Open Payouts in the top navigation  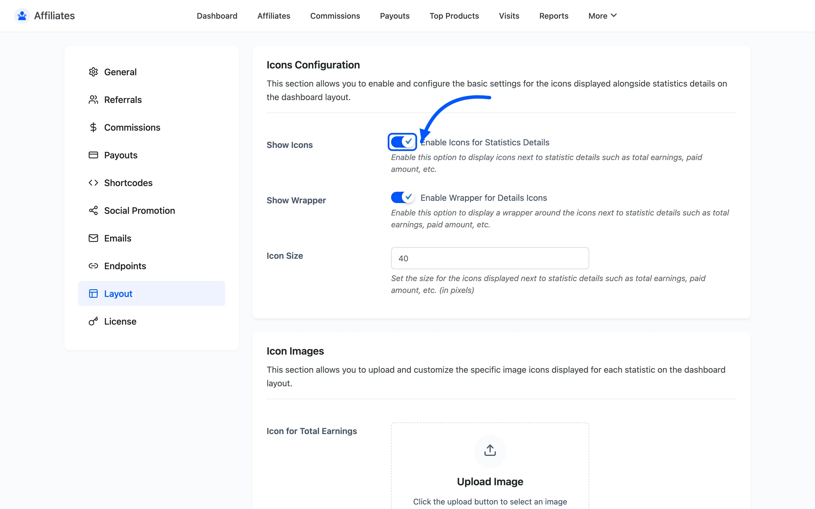(x=395, y=16)
